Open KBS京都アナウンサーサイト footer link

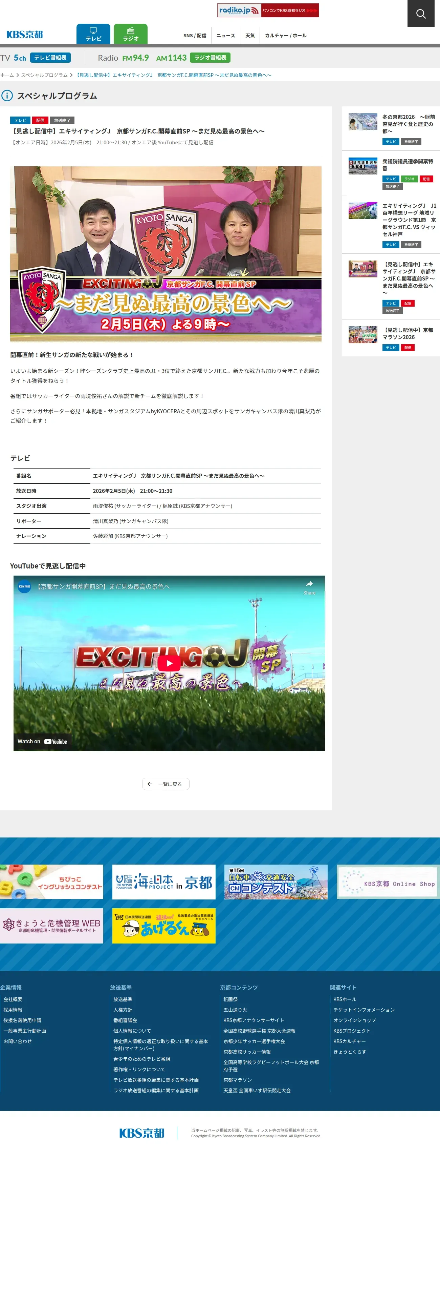point(254,1020)
